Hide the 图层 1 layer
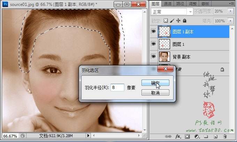Screen dimensions: 237x142 coord(154,44)
